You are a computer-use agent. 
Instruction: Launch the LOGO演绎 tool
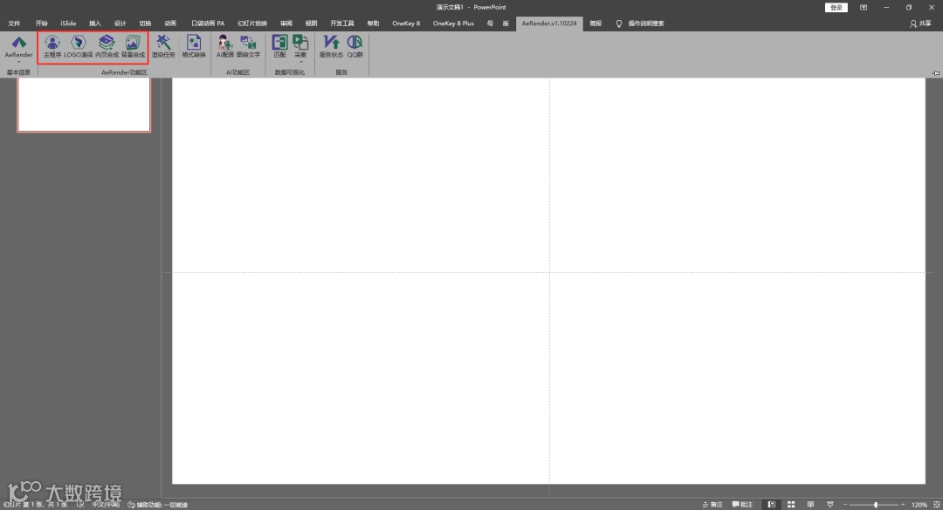coord(79,46)
